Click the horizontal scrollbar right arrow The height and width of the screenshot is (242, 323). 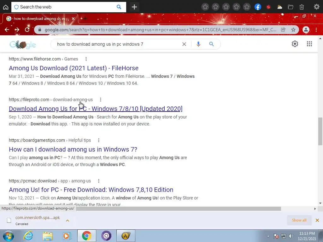315,209
